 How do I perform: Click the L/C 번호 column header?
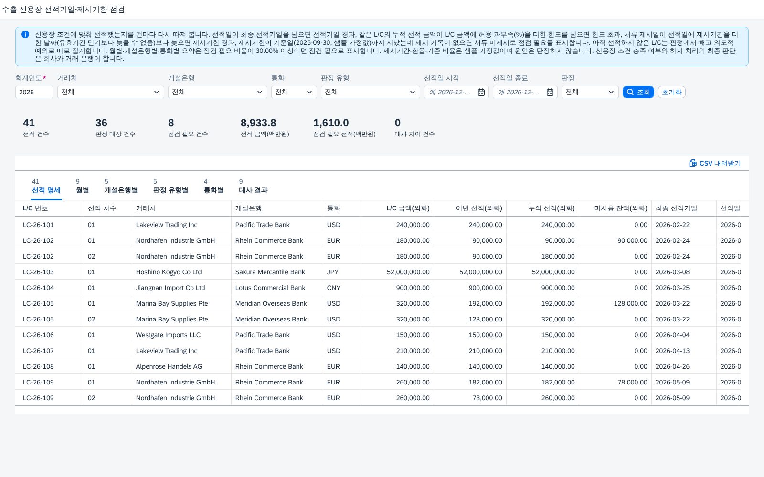[50, 208]
